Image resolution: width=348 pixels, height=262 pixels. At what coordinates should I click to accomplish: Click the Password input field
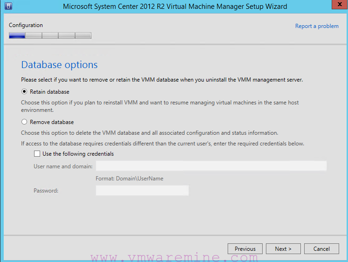point(142,190)
